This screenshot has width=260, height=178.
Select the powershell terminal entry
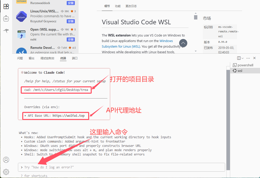click(245, 65)
